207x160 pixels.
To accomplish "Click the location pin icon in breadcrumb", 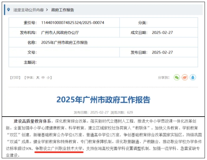I will tap(9, 10).
